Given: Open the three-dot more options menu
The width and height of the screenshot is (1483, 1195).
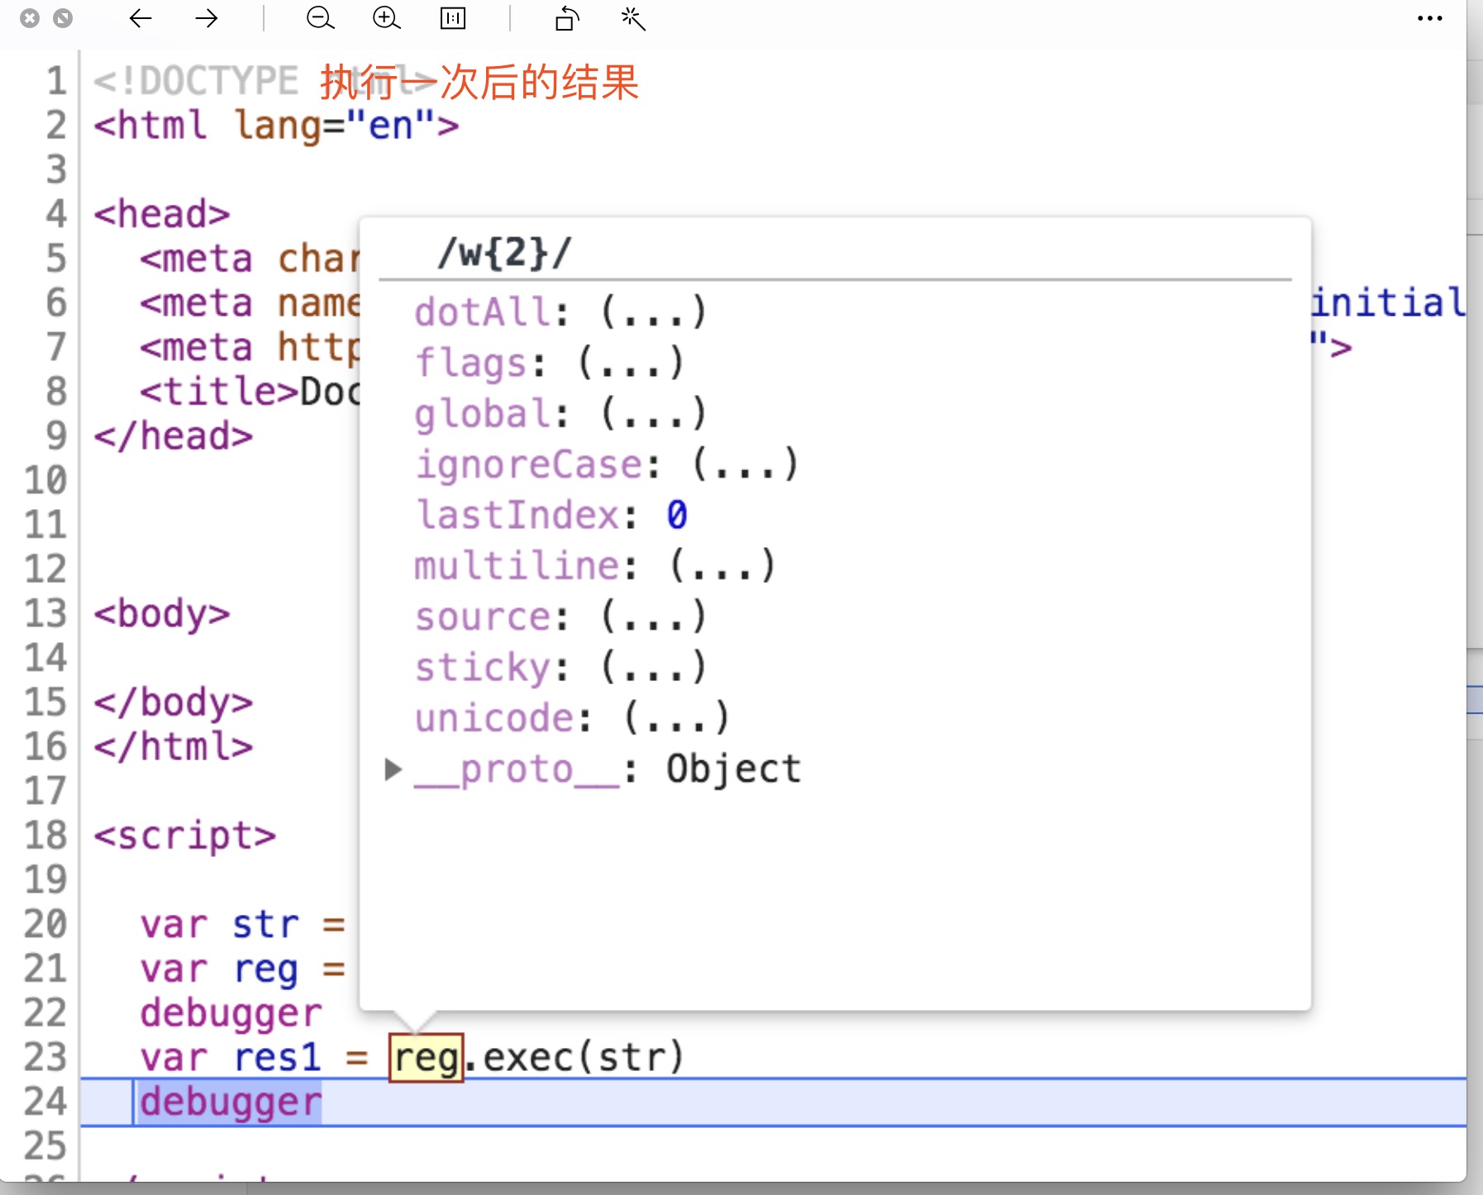Looking at the screenshot, I should point(1429,18).
